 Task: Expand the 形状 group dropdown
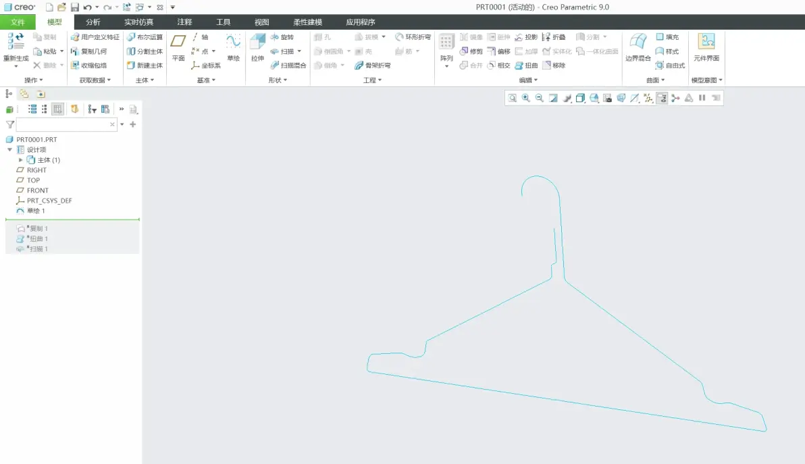pyautogui.click(x=278, y=80)
